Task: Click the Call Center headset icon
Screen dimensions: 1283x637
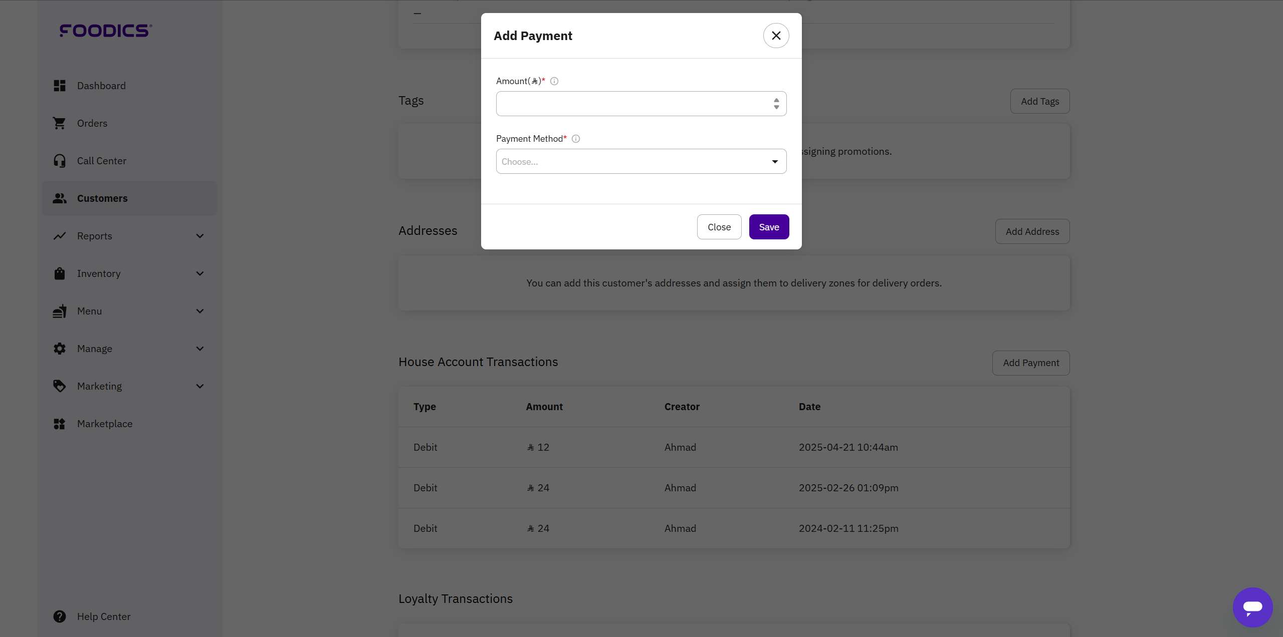Action: [x=60, y=161]
